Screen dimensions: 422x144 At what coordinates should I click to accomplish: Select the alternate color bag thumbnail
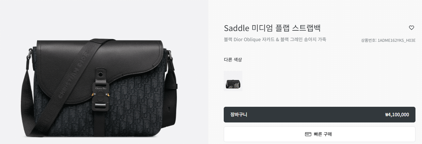[233, 81]
